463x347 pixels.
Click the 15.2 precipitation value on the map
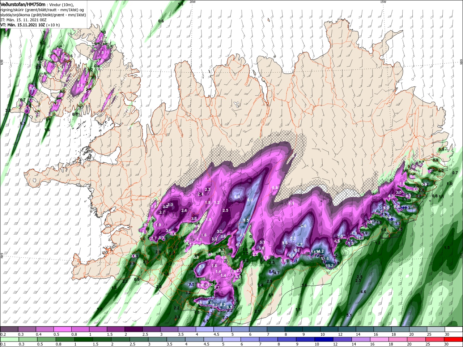pyautogui.click(x=330, y=266)
